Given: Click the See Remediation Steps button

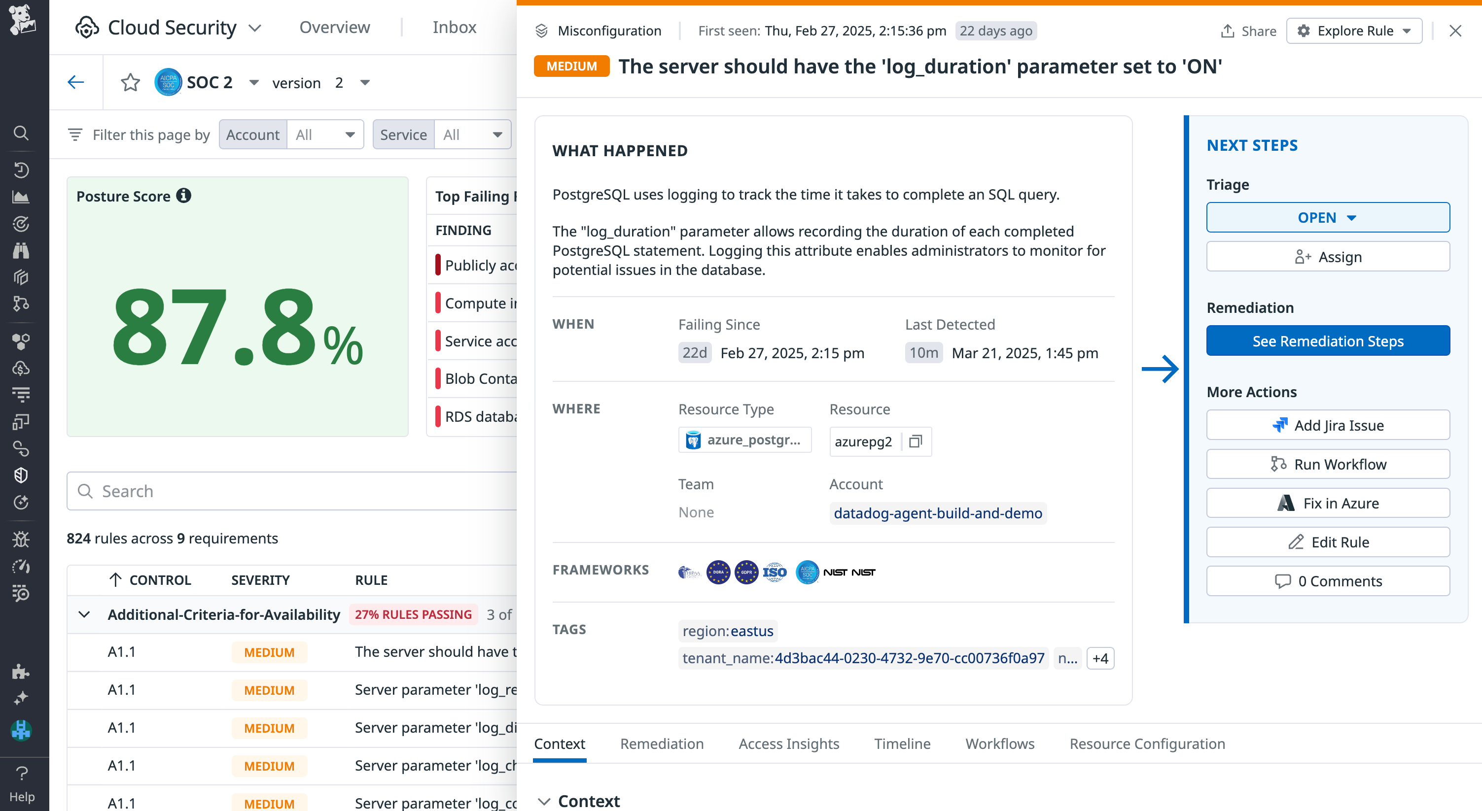Looking at the screenshot, I should (x=1327, y=340).
